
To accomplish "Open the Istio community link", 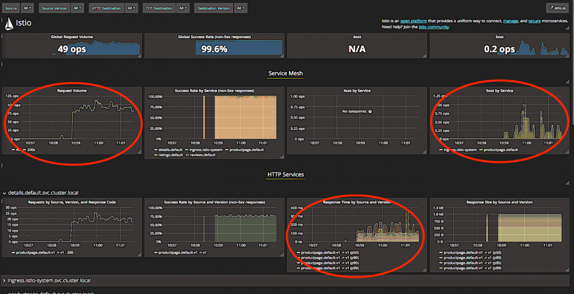I will point(434,27).
